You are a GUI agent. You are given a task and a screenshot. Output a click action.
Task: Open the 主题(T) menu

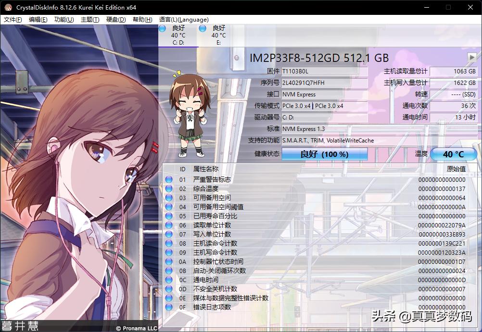pos(90,20)
